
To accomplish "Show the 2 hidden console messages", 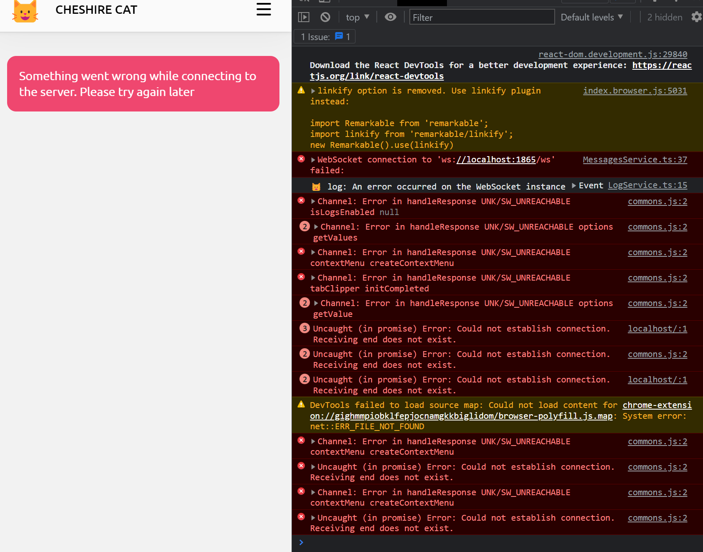I will (664, 17).
